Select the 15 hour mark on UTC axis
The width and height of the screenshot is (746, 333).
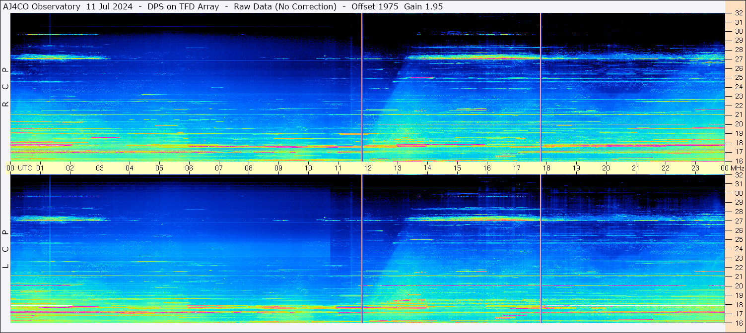(457, 168)
